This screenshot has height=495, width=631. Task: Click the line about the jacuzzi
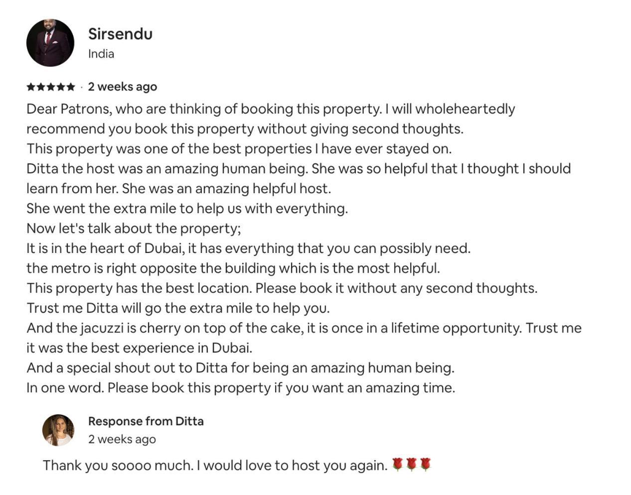[x=304, y=328]
